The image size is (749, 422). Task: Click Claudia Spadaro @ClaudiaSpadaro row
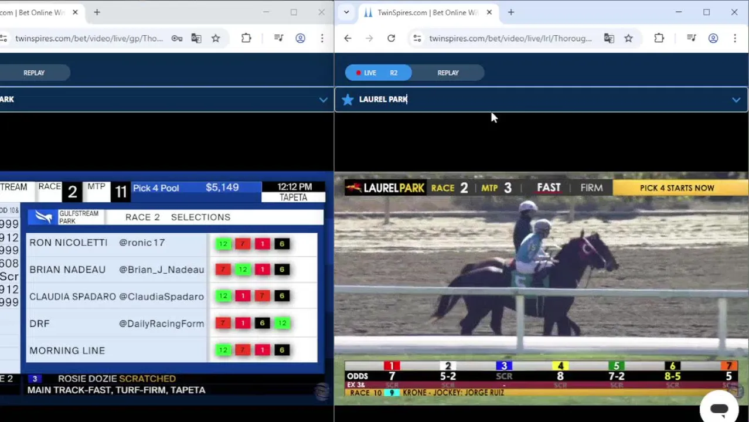(173, 297)
